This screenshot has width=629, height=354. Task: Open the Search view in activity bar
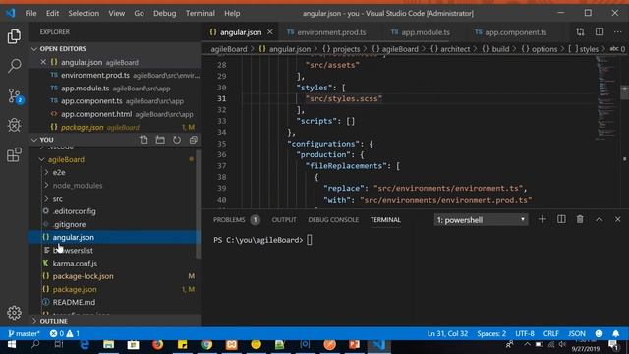(x=14, y=66)
